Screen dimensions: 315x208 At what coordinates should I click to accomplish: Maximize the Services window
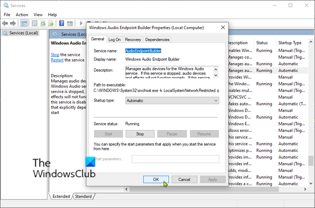coord(290,5)
